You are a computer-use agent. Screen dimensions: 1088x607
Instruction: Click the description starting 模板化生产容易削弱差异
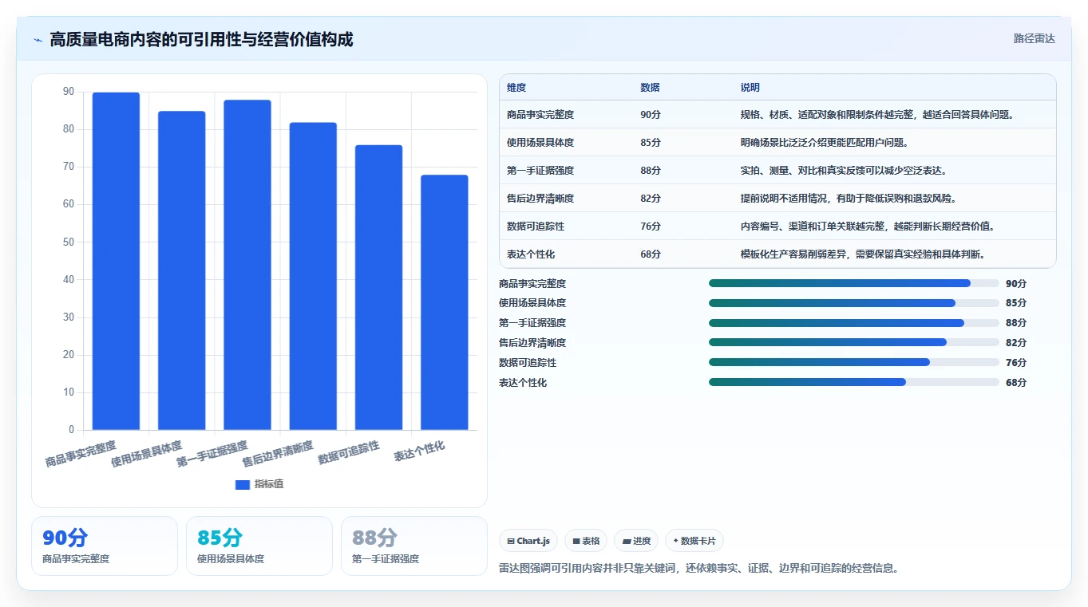point(863,254)
